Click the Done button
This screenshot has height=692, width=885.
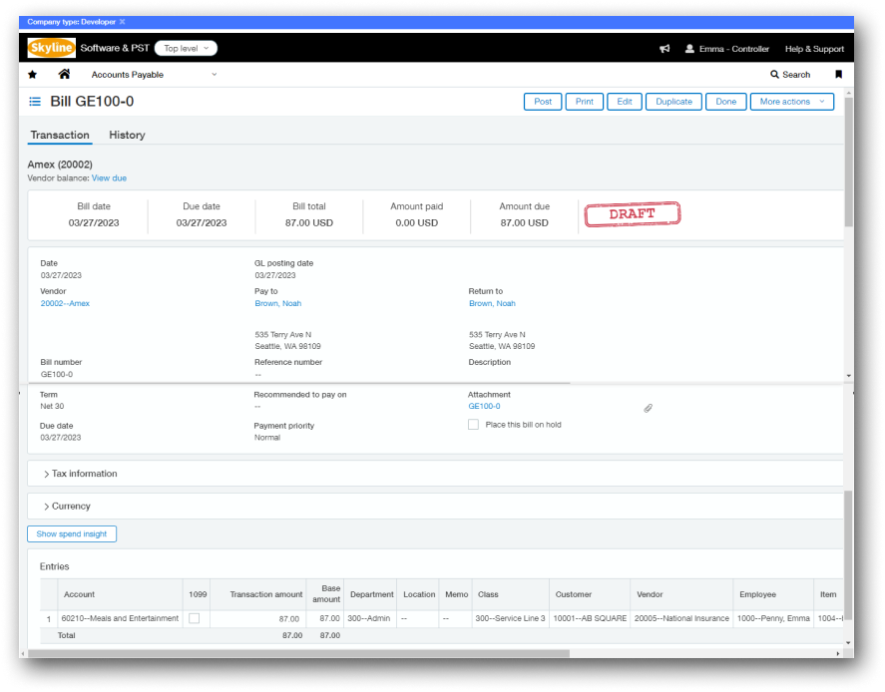[x=725, y=102]
